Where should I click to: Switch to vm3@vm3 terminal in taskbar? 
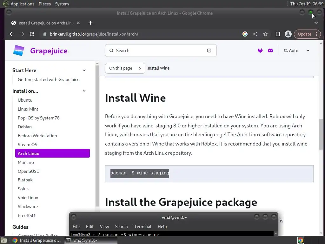click(x=90, y=240)
